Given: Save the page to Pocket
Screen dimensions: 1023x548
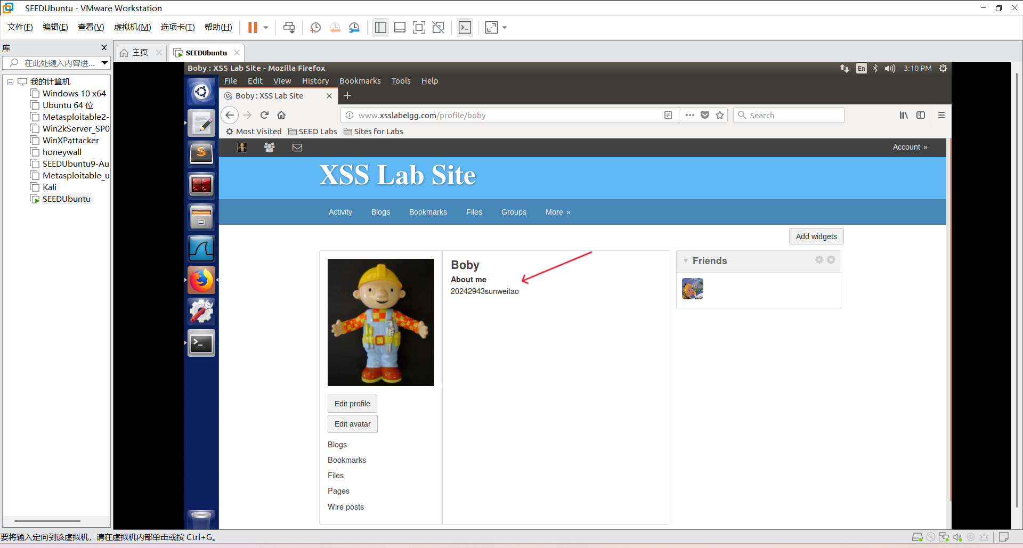Looking at the screenshot, I should pyautogui.click(x=705, y=115).
